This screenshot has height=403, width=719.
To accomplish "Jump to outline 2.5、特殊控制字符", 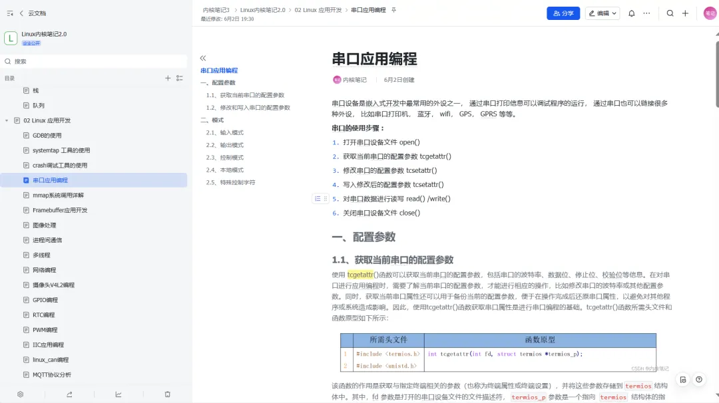I will (x=230, y=182).
